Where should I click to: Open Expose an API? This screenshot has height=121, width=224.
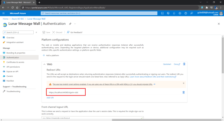[x=12, y=71]
